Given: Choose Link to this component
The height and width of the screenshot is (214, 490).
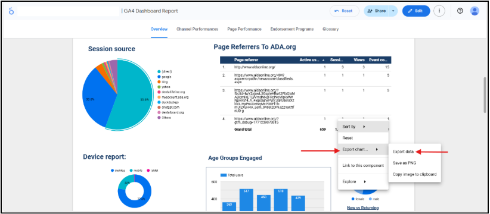Looking at the screenshot, I should 363,165.
